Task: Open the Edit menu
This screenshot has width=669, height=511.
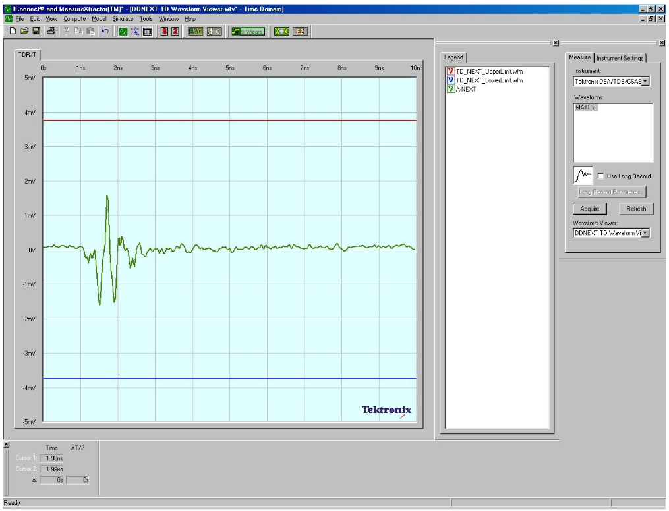Action: pos(34,18)
